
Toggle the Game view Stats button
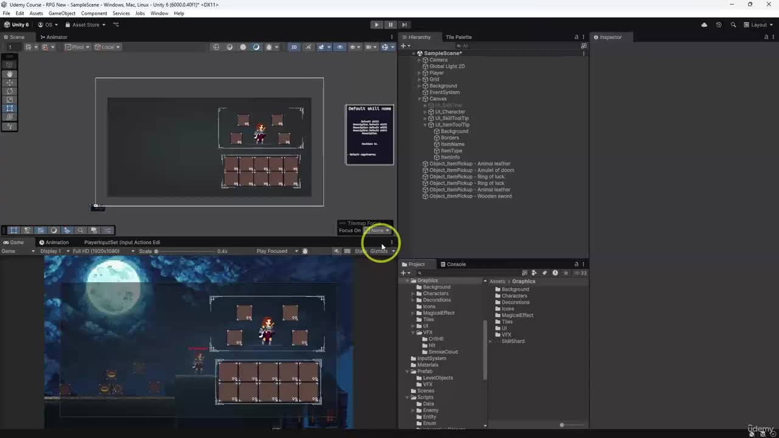click(360, 251)
